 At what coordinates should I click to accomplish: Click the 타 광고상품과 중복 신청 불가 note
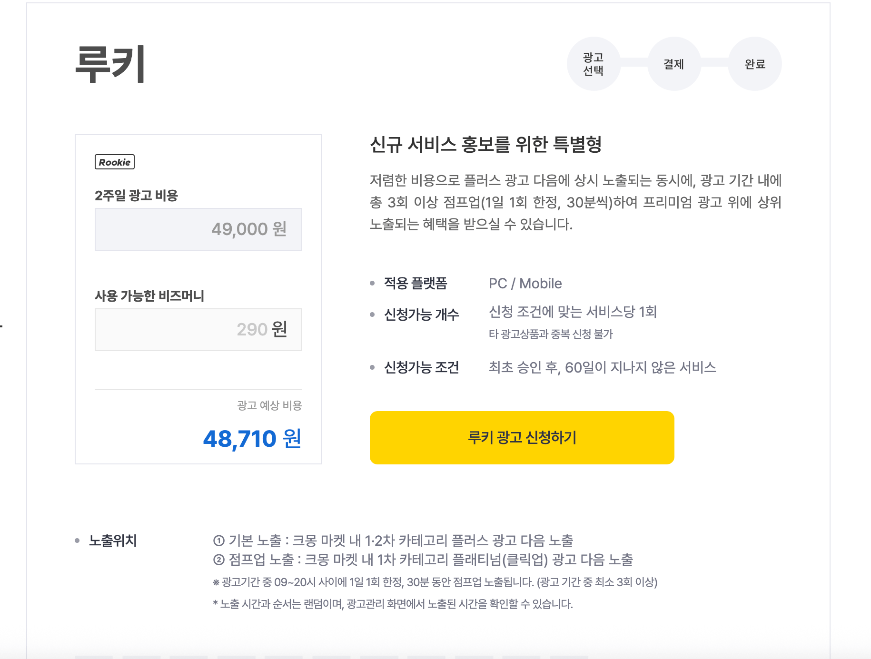[551, 334]
